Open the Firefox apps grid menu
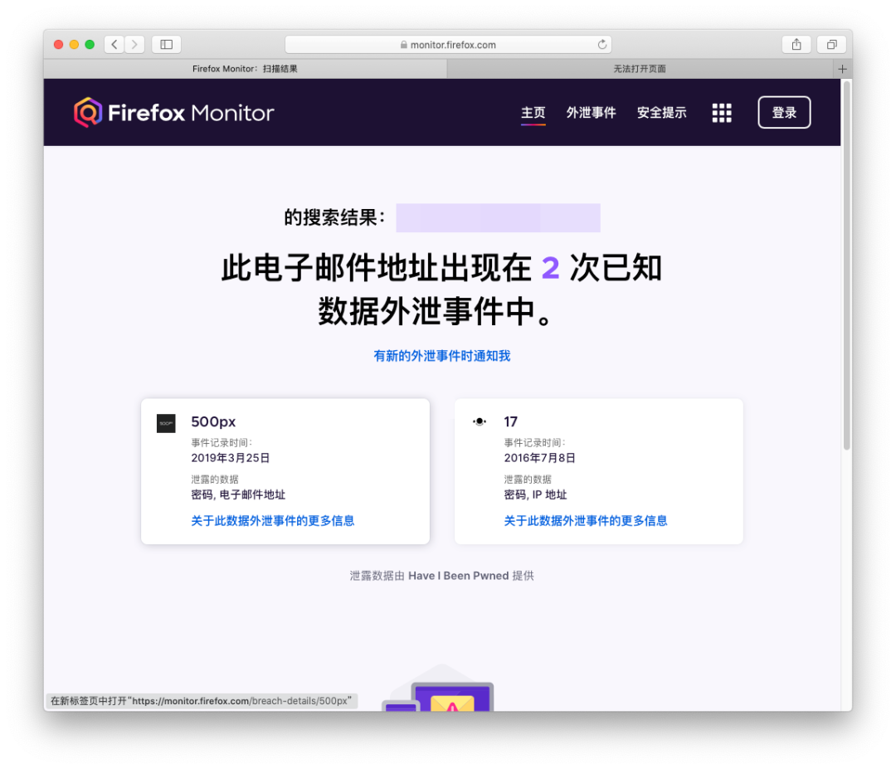 click(722, 113)
